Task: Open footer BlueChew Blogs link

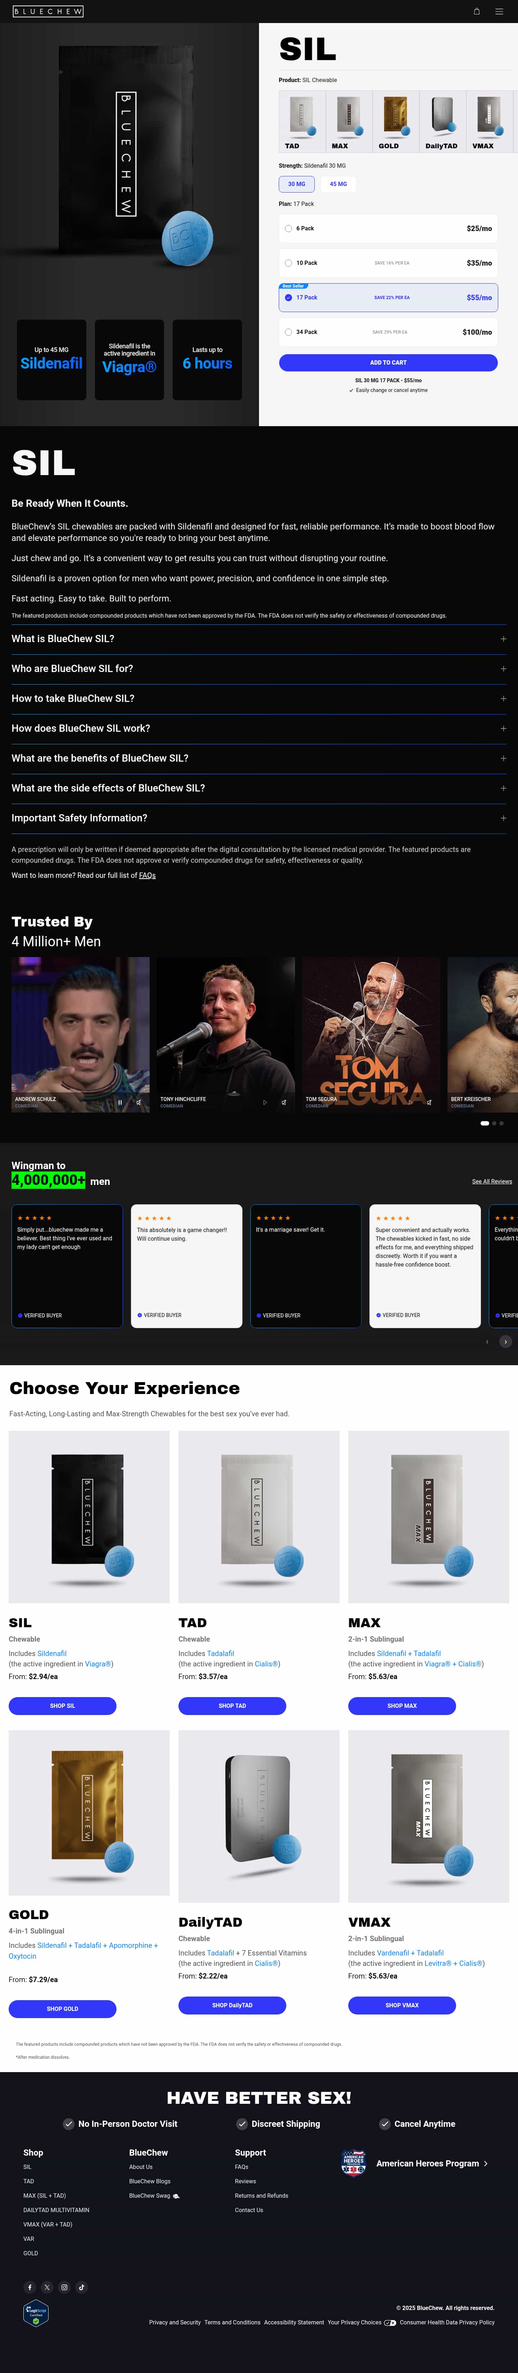Action: tap(150, 2182)
